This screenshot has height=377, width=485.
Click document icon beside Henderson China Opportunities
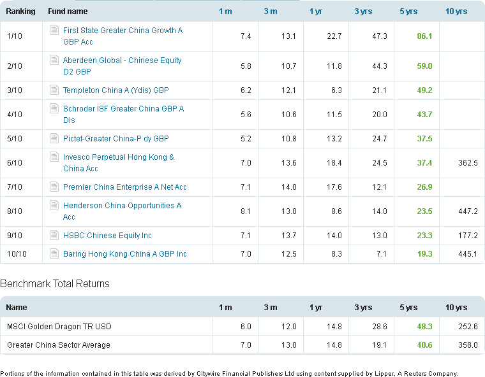[x=54, y=205]
